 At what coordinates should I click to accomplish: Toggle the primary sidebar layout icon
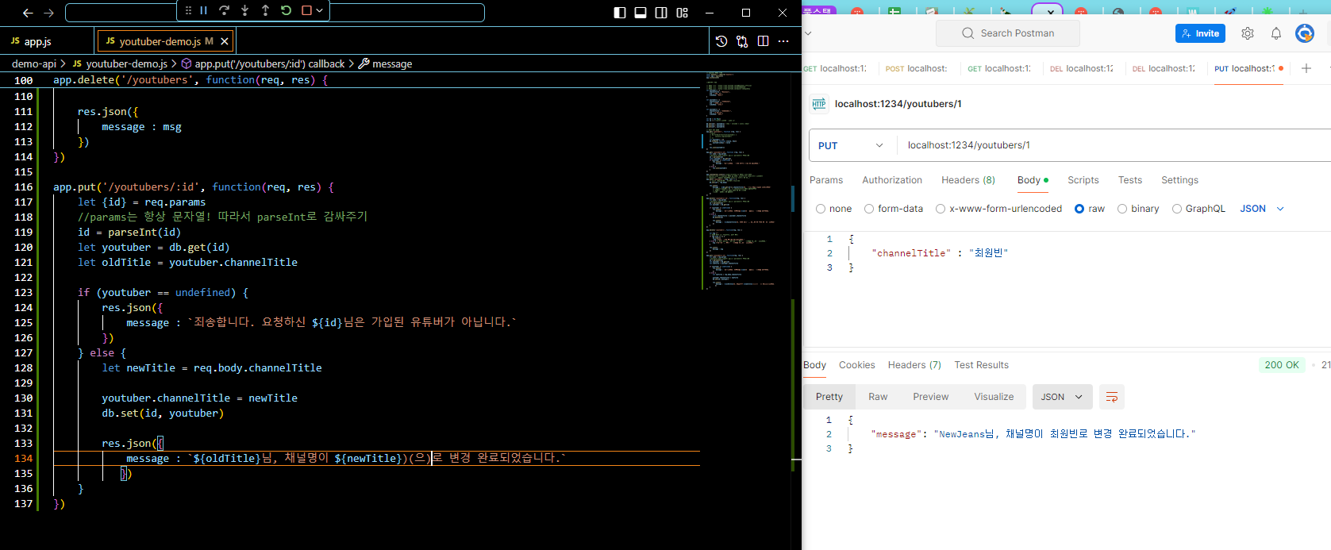click(620, 13)
